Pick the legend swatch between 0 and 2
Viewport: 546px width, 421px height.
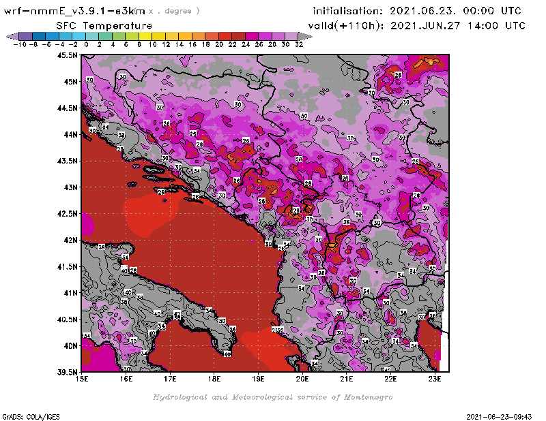(x=92, y=36)
